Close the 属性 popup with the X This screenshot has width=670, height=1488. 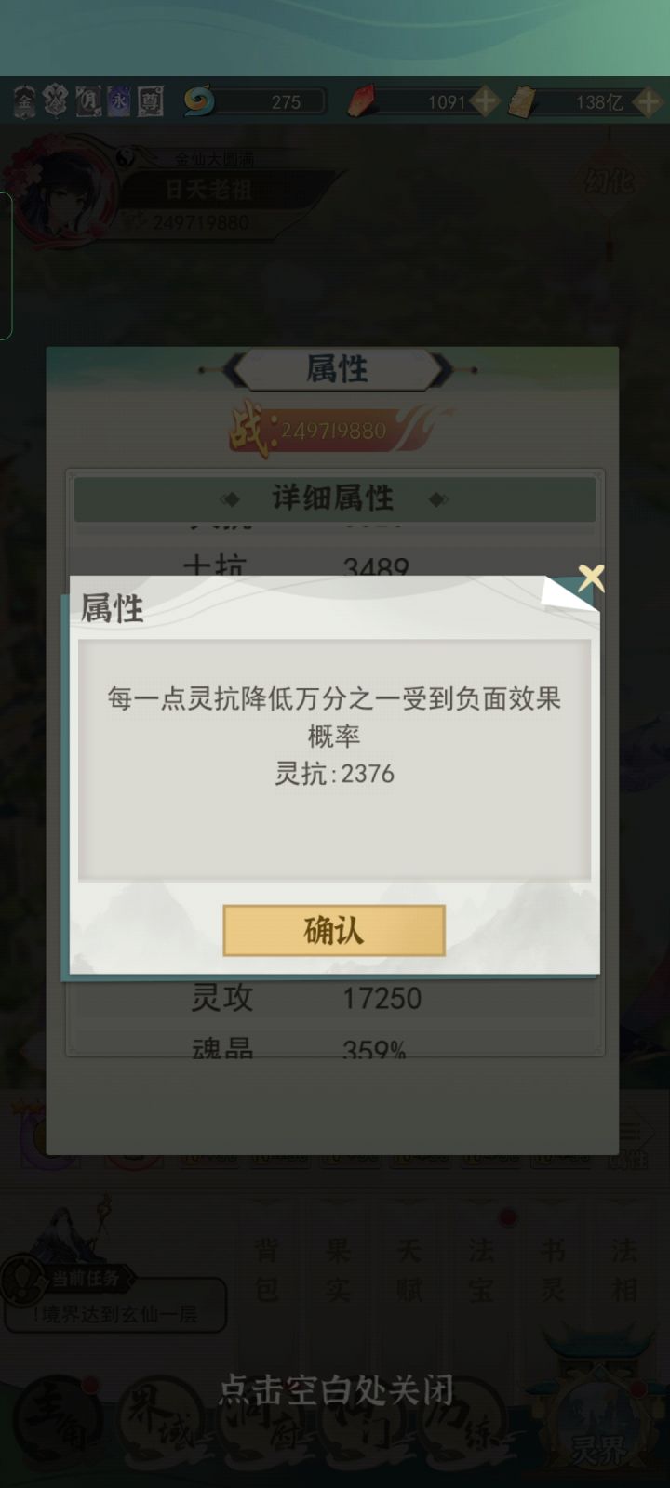(591, 578)
